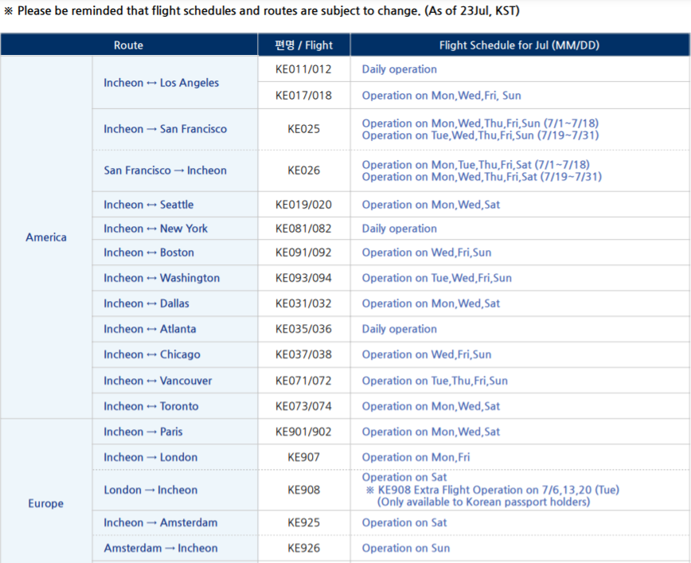This screenshot has height=563, width=691.
Task: Click Operation on Tue,Wed,Fri,Sun schedule
Action: tap(437, 278)
